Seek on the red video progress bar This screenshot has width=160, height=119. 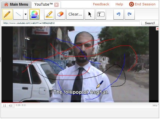click(x=12, y=103)
